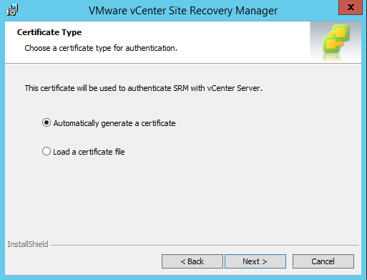
Task: Click 'Choose a certificate type for authentication' subtitle
Action: click(101, 48)
